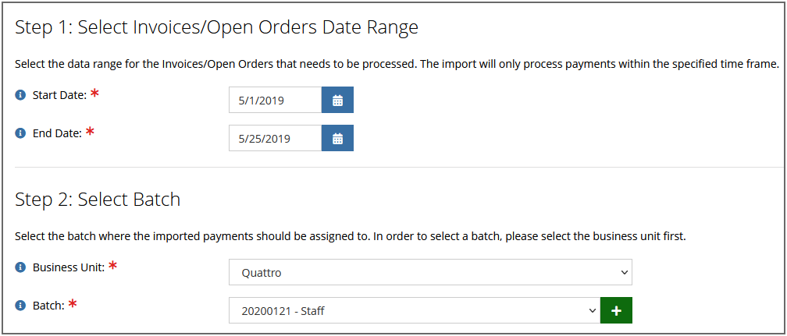Click the info icon beside End Date
787x336 pixels.
click(x=20, y=133)
